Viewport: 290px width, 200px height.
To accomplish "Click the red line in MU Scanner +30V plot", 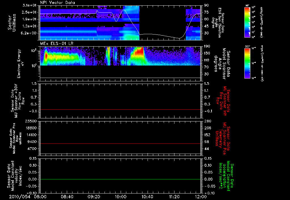I will (x=120, y=109).
